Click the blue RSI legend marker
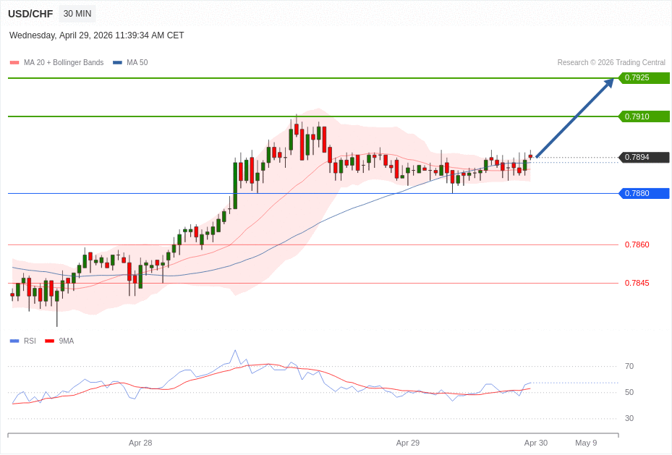The width and height of the screenshot is (672, 455). click(x=14, y=341)
